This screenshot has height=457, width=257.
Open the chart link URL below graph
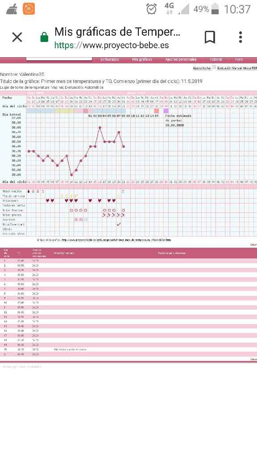116,240
